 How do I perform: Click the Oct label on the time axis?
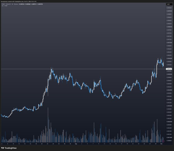161,144
